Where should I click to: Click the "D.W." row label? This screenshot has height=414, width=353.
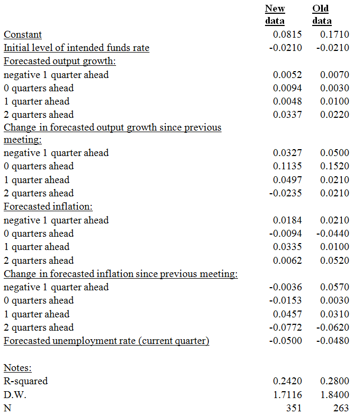(15, 394)
